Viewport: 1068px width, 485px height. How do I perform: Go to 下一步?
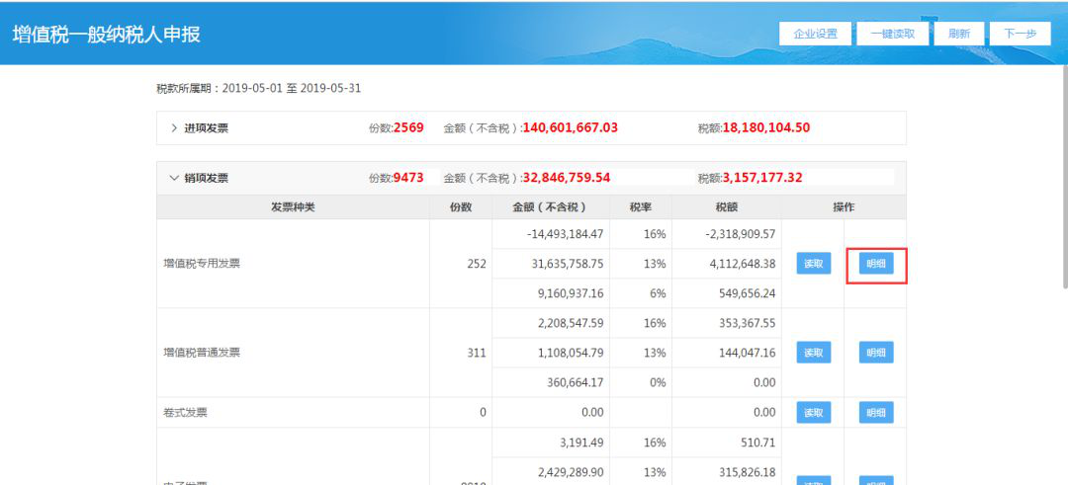pyautogui.click(x=1020, y=34)
